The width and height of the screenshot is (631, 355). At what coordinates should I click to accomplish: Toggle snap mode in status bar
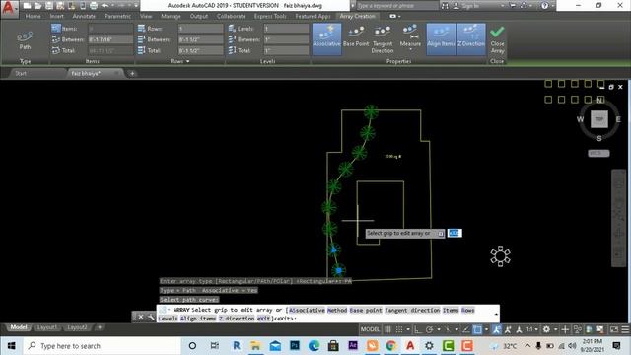tap(399, 329)
